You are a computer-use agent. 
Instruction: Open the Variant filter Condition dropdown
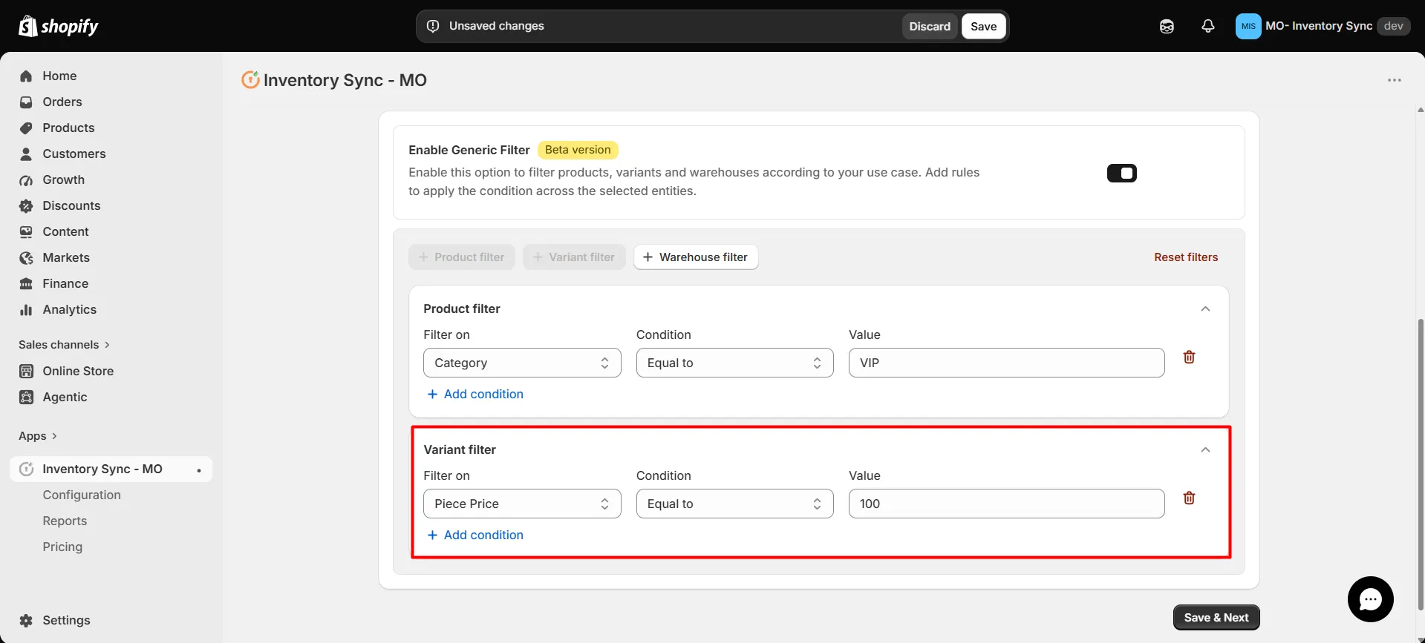click(734, 504)
